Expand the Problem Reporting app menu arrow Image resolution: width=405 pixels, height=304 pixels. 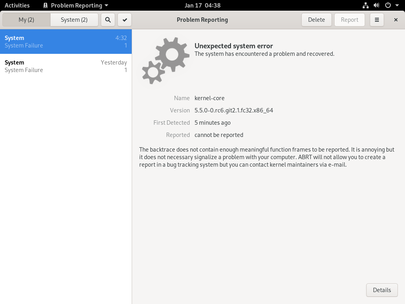click(x=106, y=6)
